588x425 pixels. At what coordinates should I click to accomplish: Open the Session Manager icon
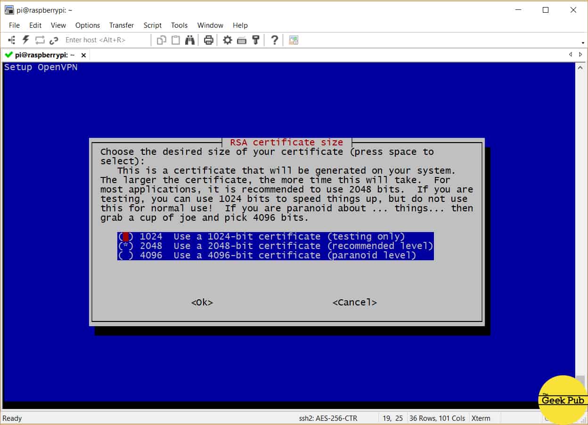[12, 40]
